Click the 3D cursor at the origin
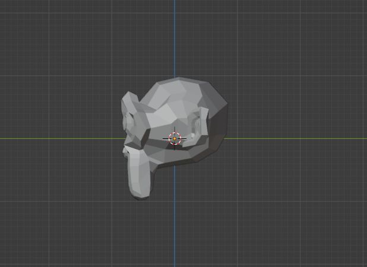 [x=175, y=138]
